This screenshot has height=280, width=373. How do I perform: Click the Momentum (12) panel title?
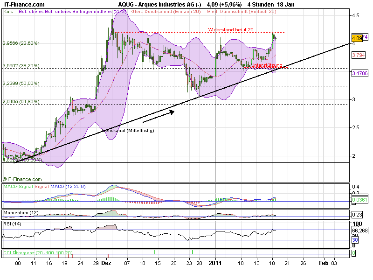21,213
